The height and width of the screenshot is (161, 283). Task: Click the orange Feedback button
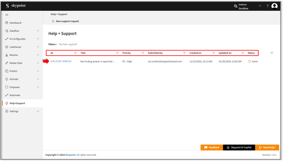click(212, 148)
